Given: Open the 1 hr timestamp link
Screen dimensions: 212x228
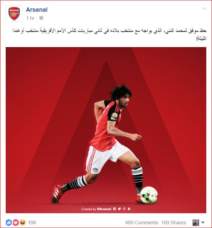Looking at the screenshot, I should pos(30,18).
